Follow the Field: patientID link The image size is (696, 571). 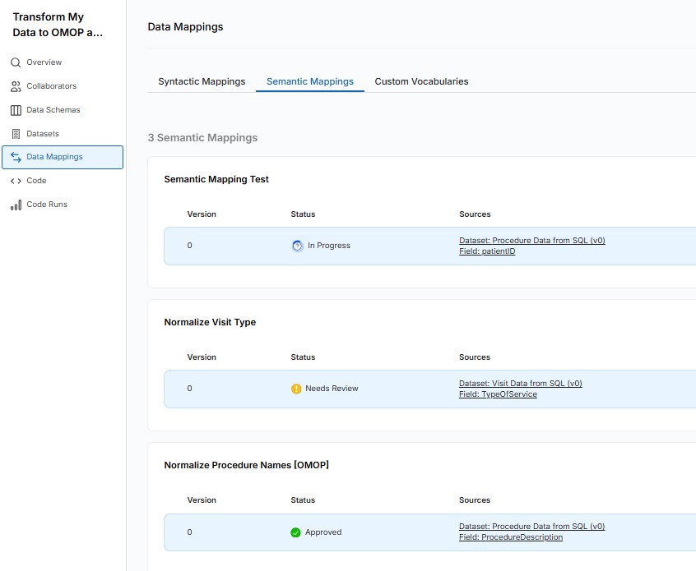click(x=487, y=251)
